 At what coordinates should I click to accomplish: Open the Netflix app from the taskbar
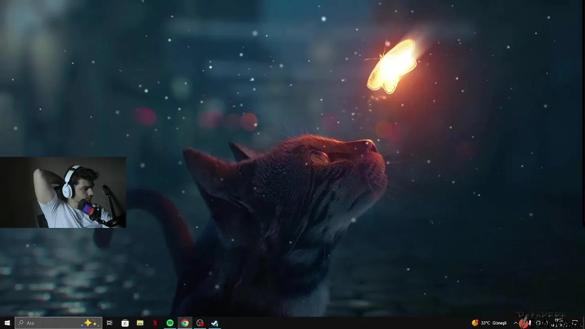[155, 323]
